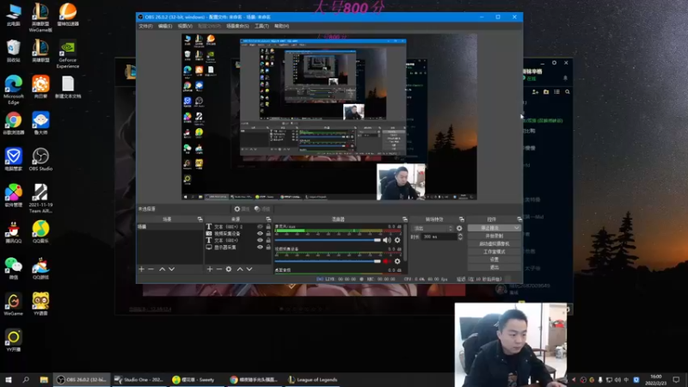Pop out the 场景 dock
Screen dimensions: 688x387
(200, 219)
